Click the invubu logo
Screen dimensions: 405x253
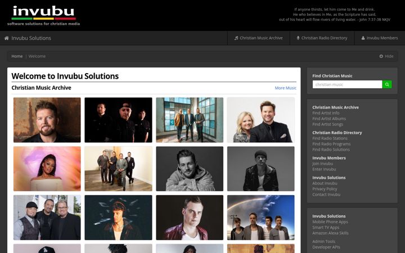pyautogui.click(x=43, y=16)
